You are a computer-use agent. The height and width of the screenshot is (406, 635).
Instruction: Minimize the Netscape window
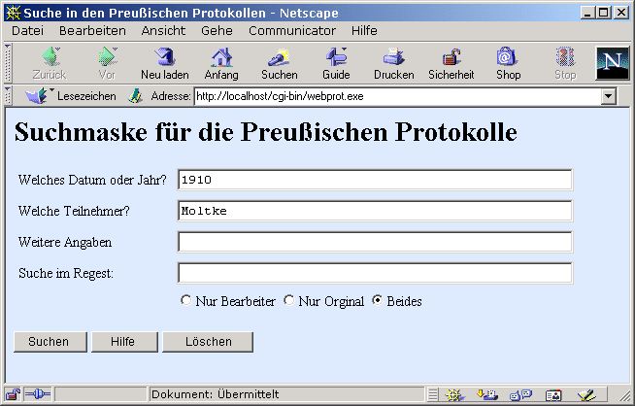(587, 13)
